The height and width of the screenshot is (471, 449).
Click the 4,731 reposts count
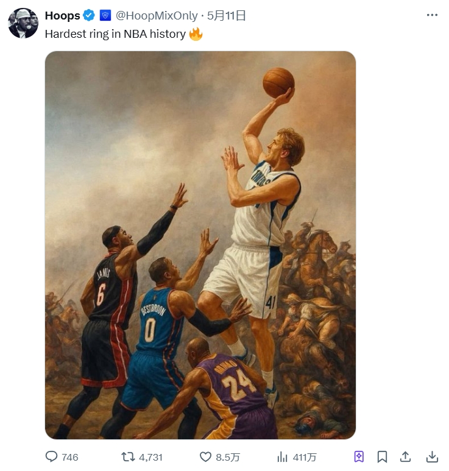pos(150,457)
